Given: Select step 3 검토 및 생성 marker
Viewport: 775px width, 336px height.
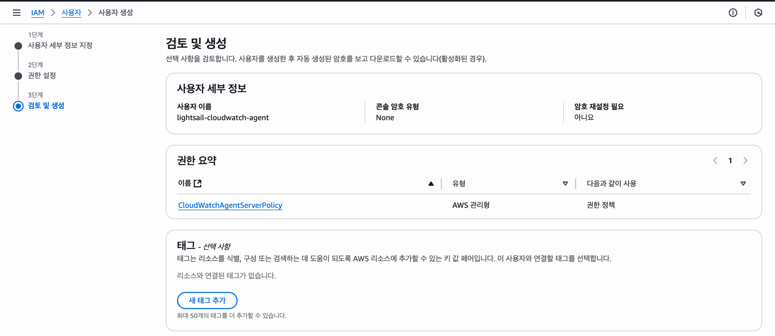Looking at the screenshot, I should point(18,106).
